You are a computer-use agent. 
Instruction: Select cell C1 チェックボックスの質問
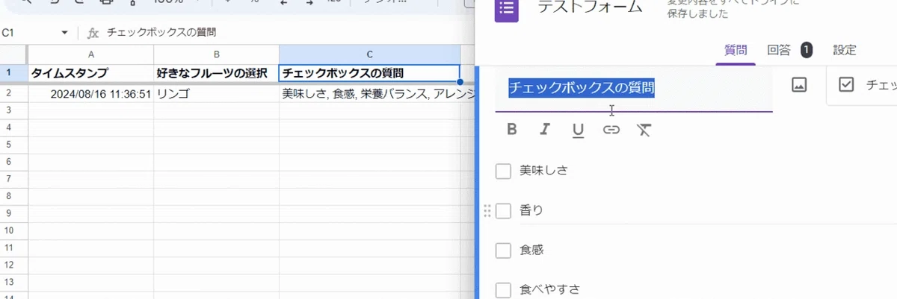click(x=369, y=73)
